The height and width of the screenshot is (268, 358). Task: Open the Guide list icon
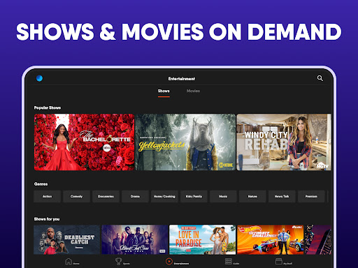pyautogui.click(x=229, y=261)
